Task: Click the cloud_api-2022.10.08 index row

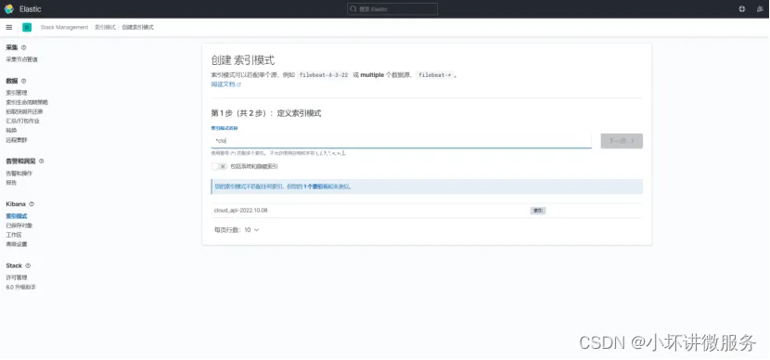Action: click(426, 211)
